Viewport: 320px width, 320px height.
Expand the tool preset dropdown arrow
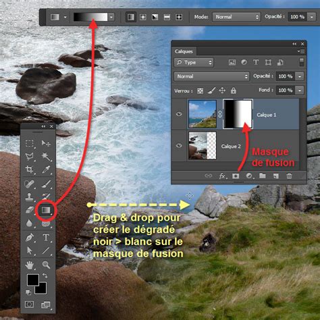[65, 17]
